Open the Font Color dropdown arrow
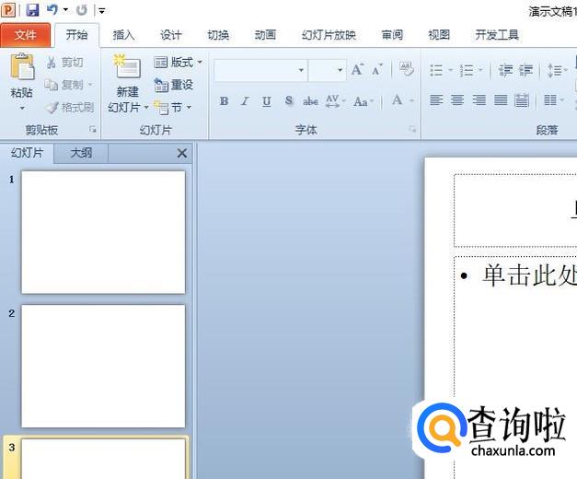Viewport: 577px width, 479px height. pyautogui.click(x=411, y=100)
